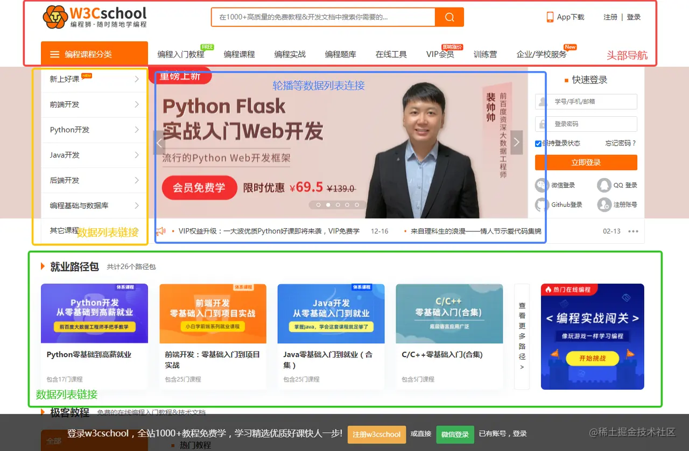Click the 注册 link in header

[x=610, y=17]
